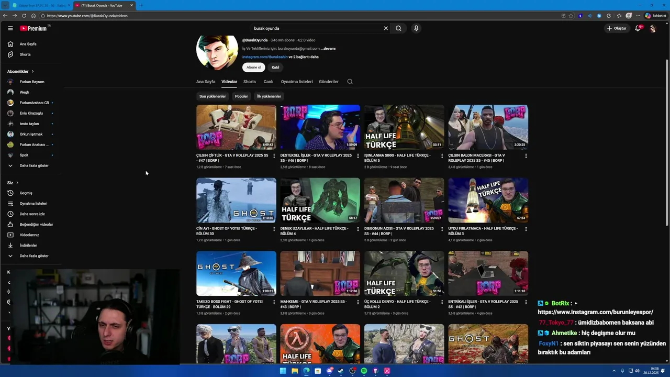Reload the page with refresh icon
The image size is (670, 377).
coord(24,16)
